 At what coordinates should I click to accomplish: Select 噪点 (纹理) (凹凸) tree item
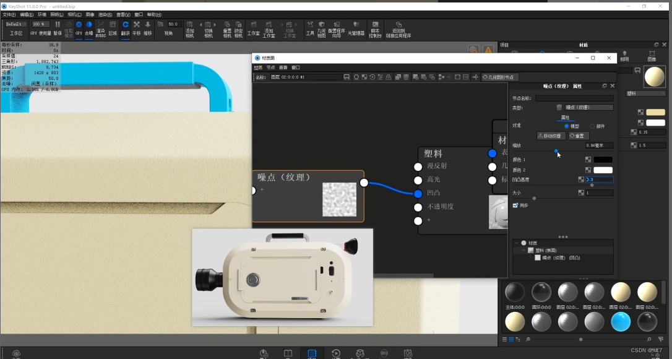click(x=557, y=257)
